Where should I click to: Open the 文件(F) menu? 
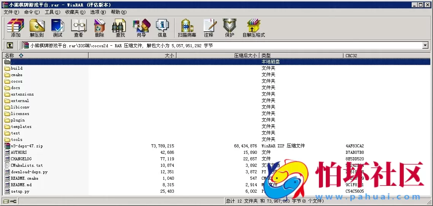[x=11, y=12]
